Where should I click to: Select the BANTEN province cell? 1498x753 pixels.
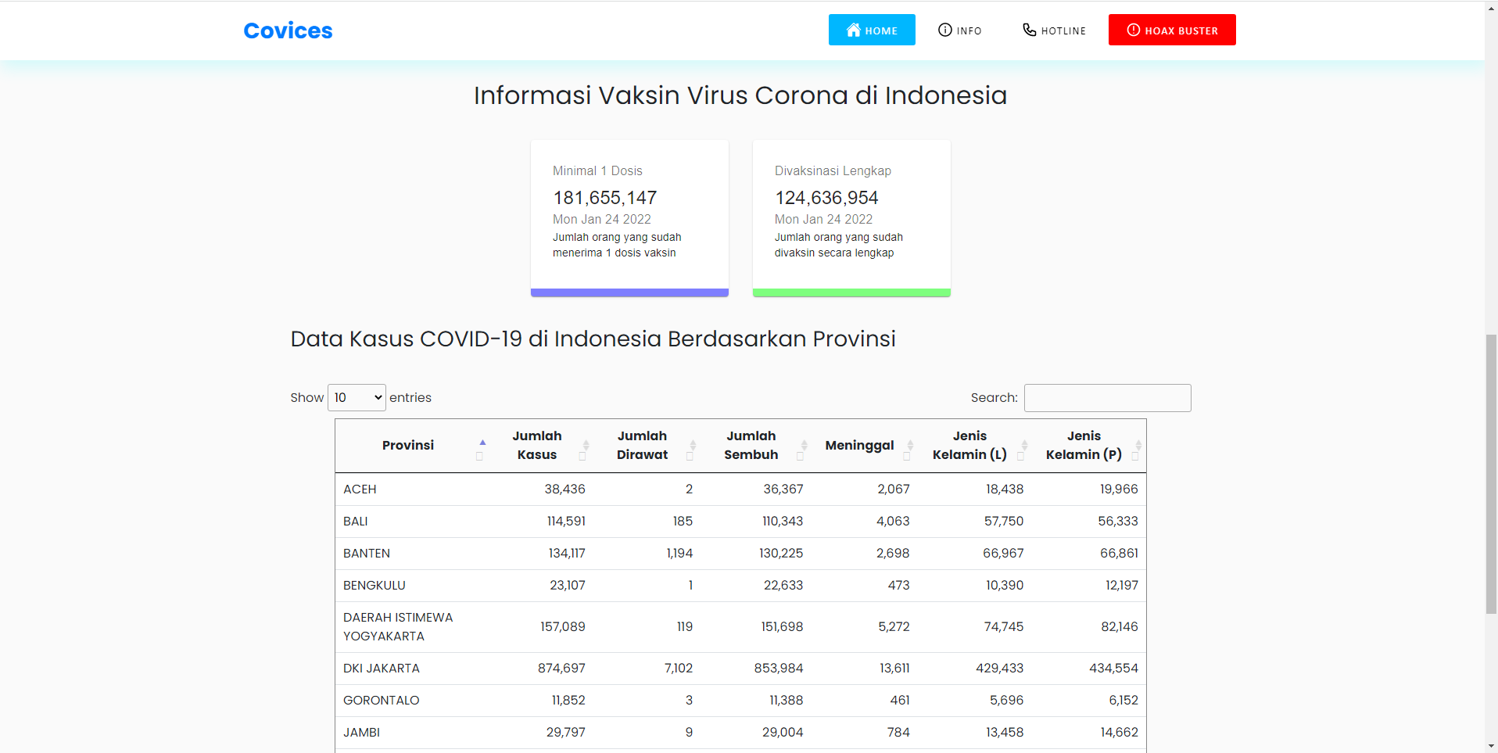pyautogui.click(x=414, y=554)
